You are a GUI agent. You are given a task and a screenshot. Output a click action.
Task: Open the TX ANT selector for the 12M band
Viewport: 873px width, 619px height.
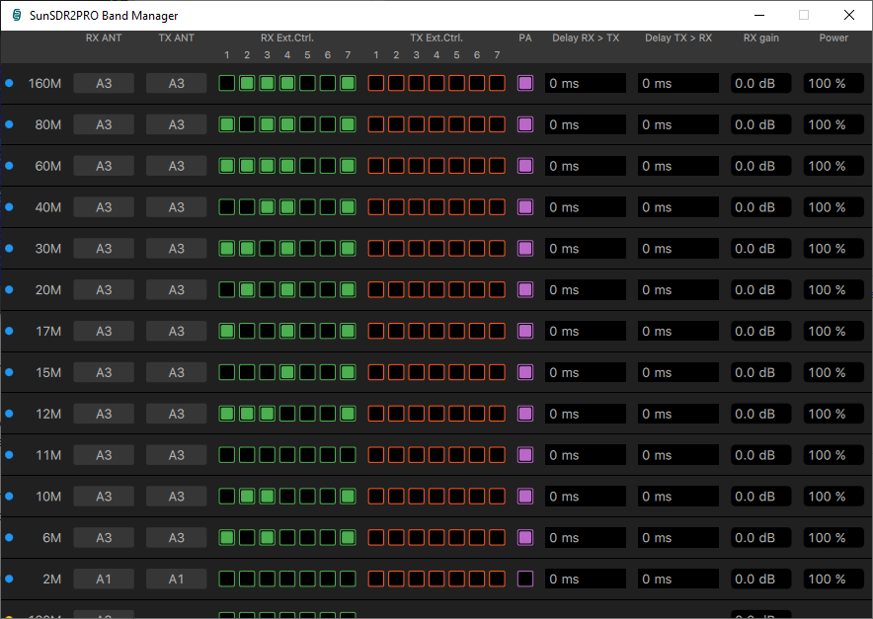point(176,413)
